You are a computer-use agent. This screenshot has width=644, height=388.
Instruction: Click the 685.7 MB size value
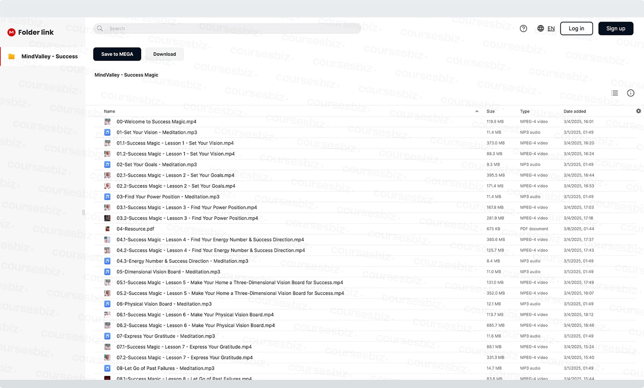tap(495, 325)
